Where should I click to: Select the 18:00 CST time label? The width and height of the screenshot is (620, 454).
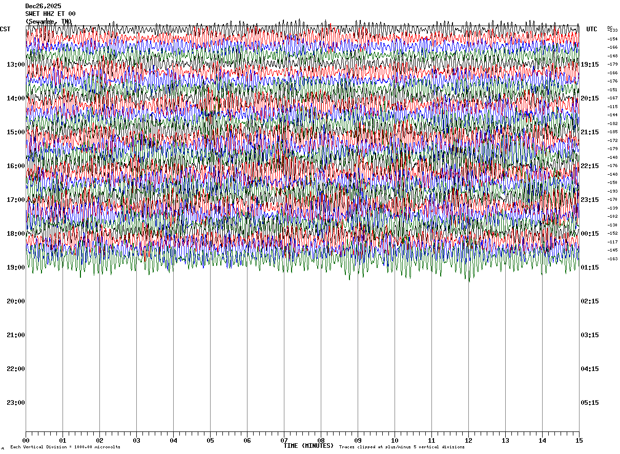pos(16,234)
